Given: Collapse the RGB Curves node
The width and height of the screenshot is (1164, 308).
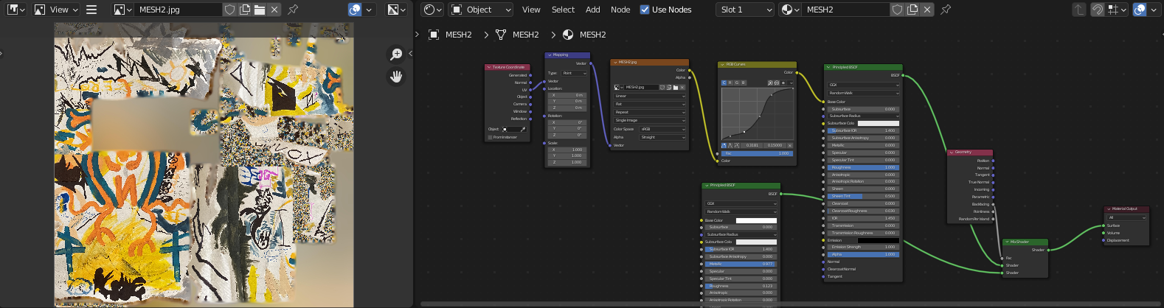Looking at the screenshot, I should pos(723,64).
